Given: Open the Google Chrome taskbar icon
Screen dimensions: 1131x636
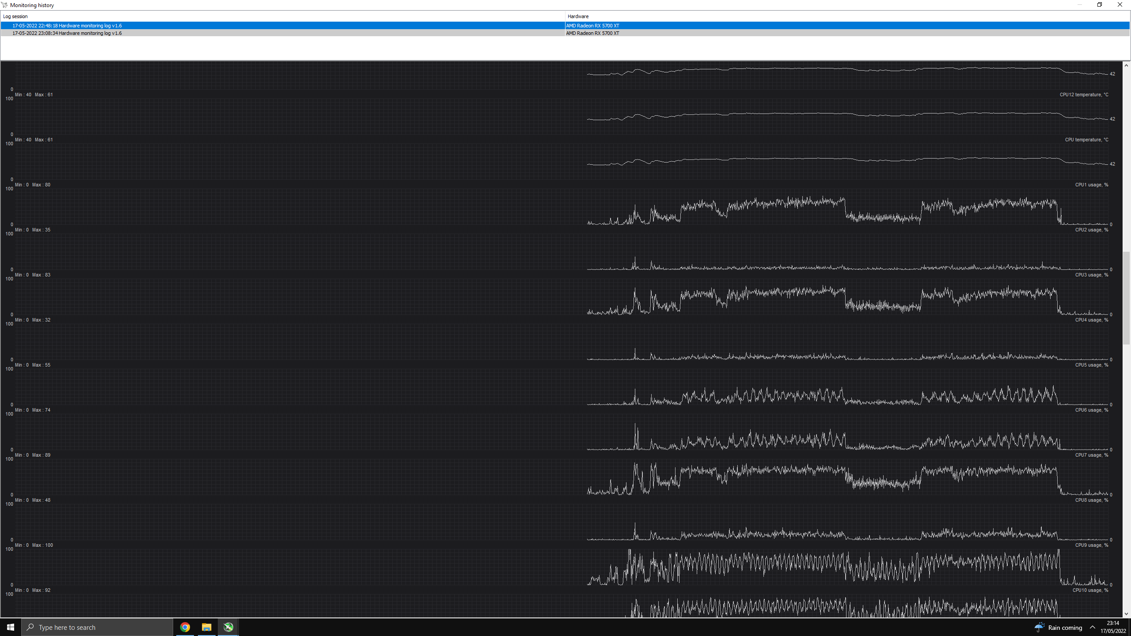Looking at the screenshot, I should pyautogui.click(x=185, y=627).
